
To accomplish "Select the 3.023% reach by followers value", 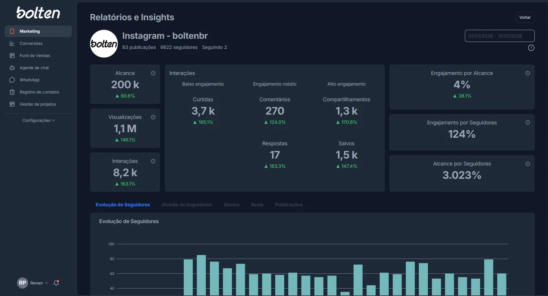I will pos(462,175).
